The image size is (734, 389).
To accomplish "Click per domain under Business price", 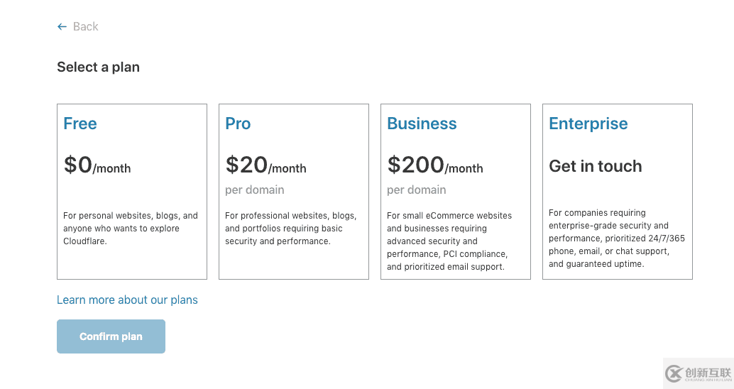I will [x=417, y=190].
